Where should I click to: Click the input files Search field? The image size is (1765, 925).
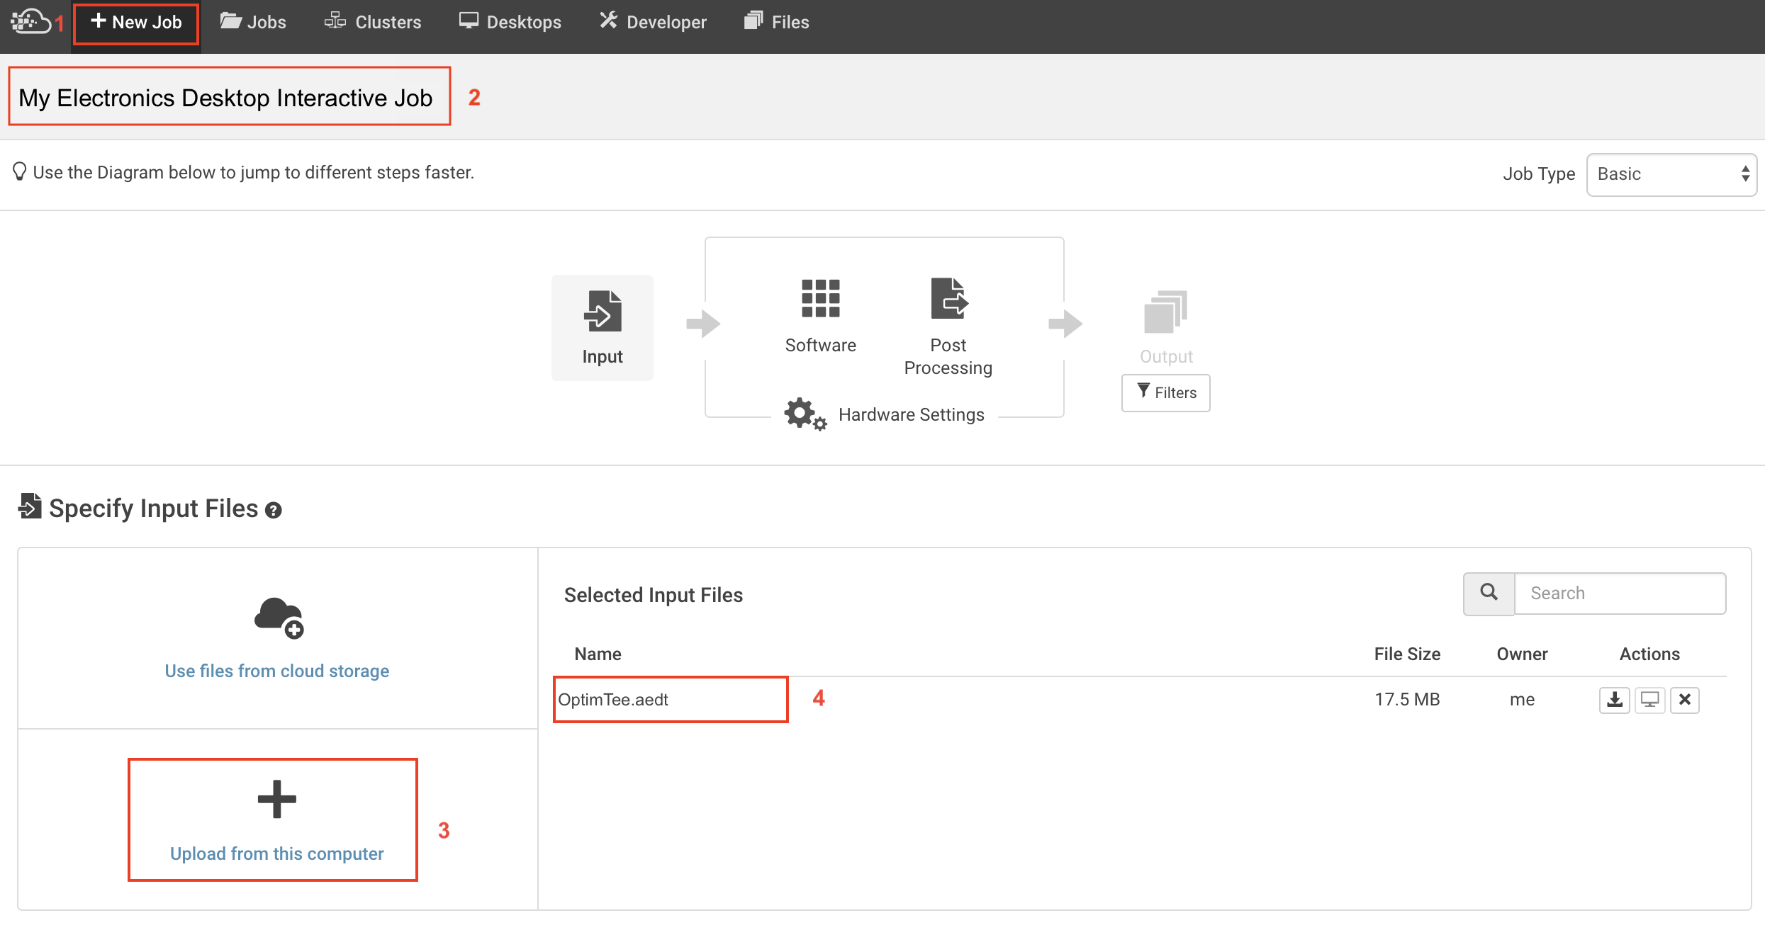pos(1619,593)
